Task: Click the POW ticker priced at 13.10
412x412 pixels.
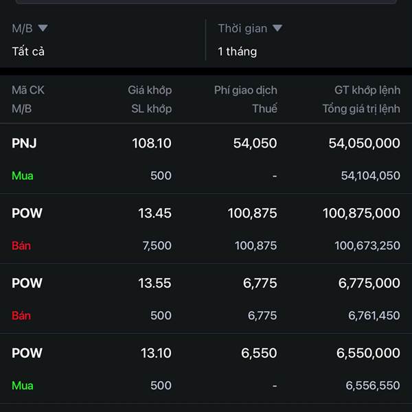Action: 27,354
